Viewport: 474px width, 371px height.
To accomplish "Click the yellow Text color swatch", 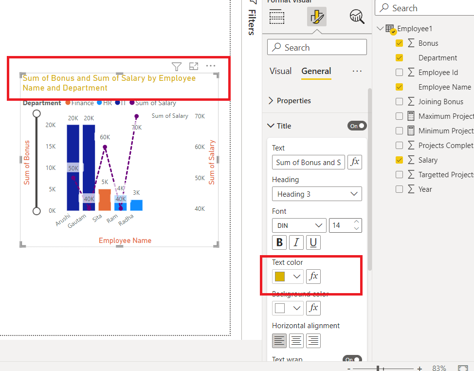I will pyautogui.click(x=280, y=277).
